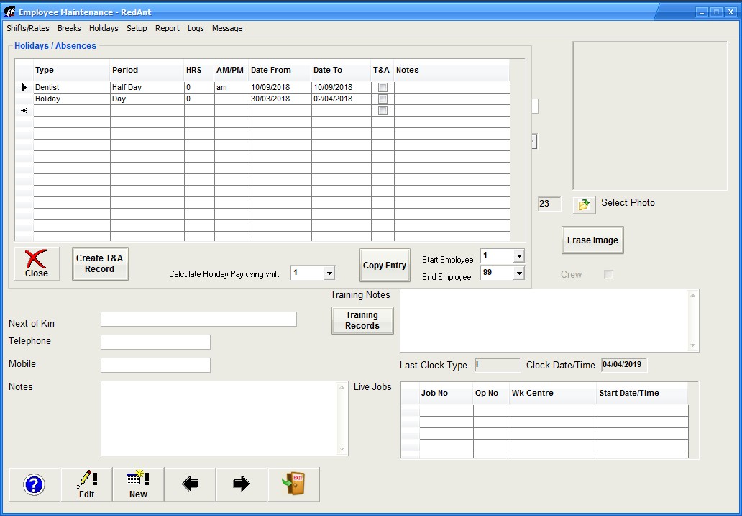Screen dimensions: 742x516
Task: Expand the Start Employee dropdown
Action: pyautogui.click(x=518, y=256)
